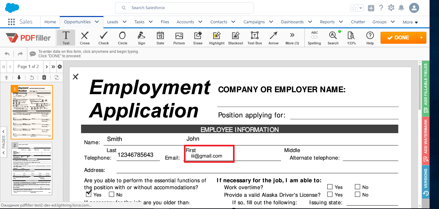
Task: Go to the last page
Action: click(53, 67)
